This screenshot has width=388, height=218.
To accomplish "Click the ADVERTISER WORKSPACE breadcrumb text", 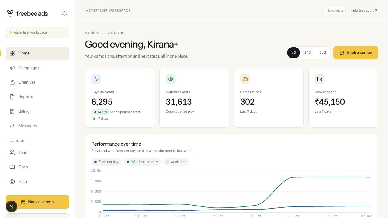I will [x=108, y=11].
